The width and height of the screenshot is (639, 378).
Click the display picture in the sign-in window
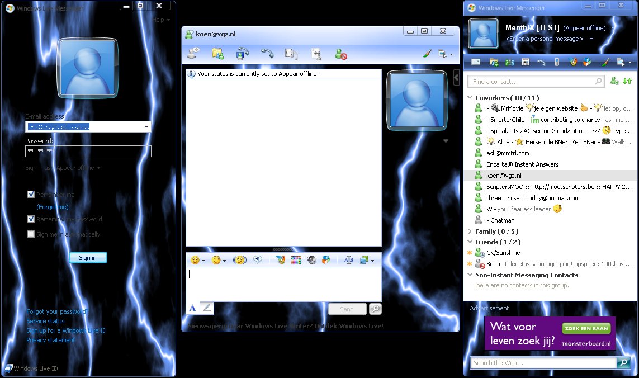point(88,68)
